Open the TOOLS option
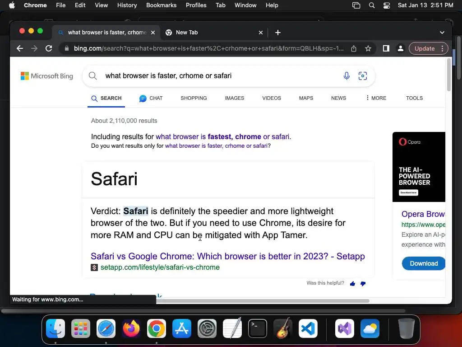Screen dimensions: 462x347 click(414, 98)
